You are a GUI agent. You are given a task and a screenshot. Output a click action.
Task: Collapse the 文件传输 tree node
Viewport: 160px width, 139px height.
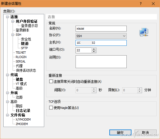(8, 115)
